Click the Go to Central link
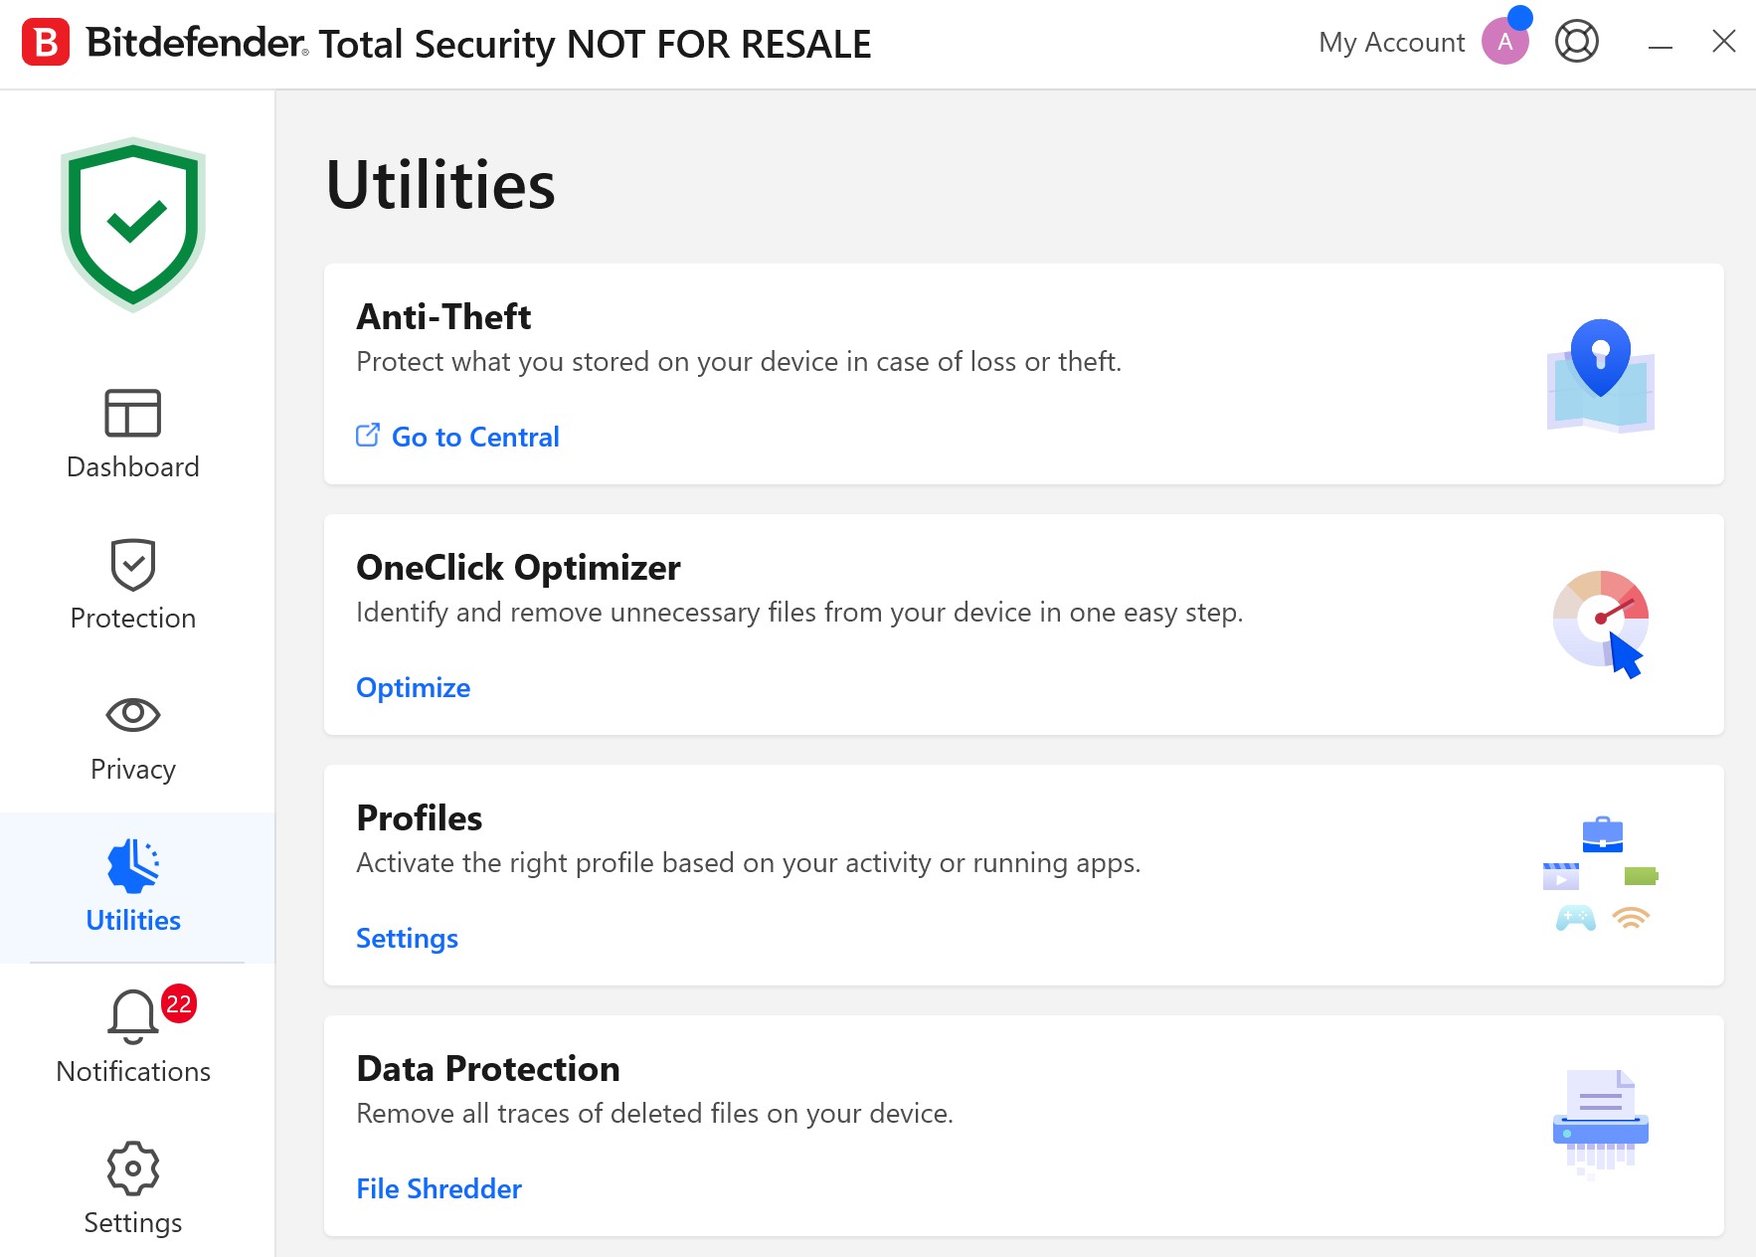Screen dimensions: 1756x1257 [x=474, y=437]
